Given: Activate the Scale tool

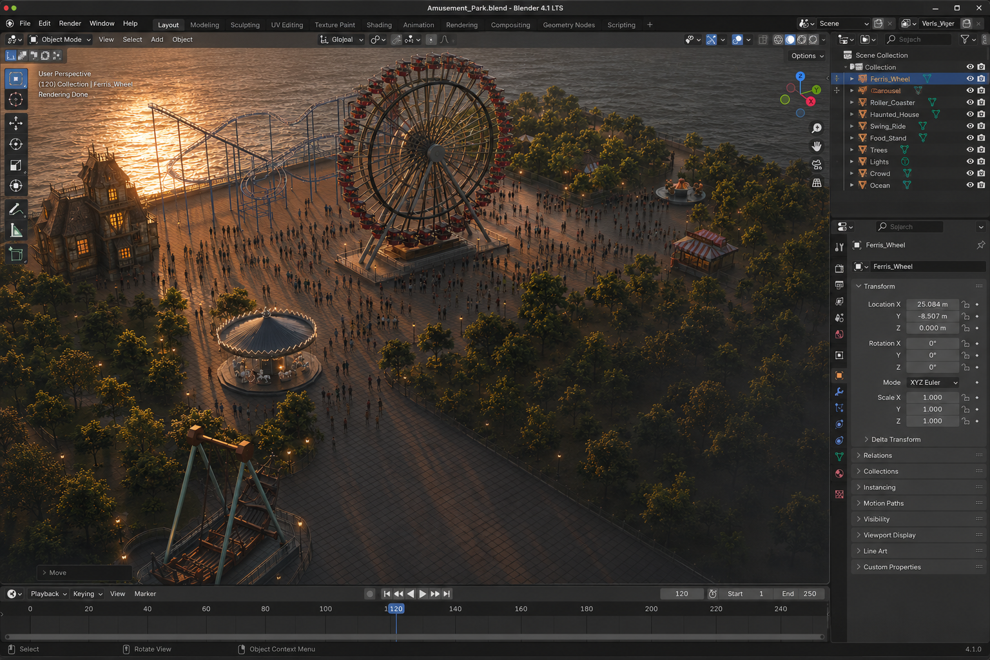Looking at the screenshot, I should [16, 165].
